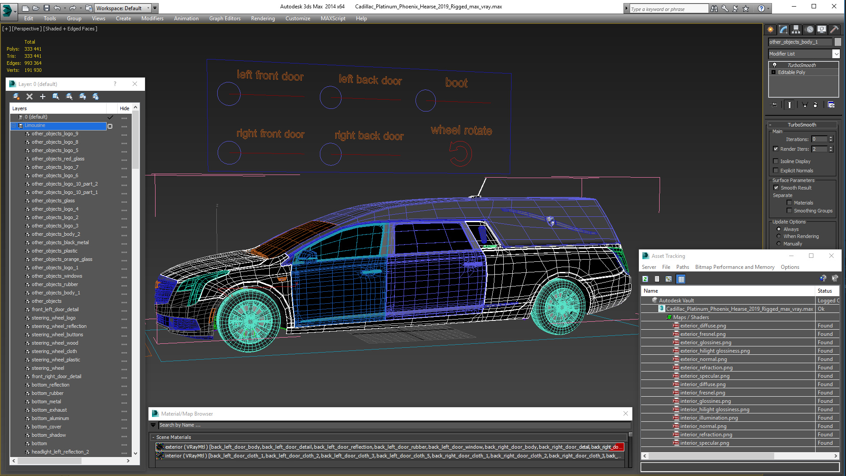This screenshot has width=846, height=476.
Task: Open the Modify command panel tab
Action: click(x=783, y=30)
